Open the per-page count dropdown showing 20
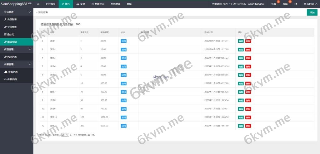Viewport: 320px width, 154px height. pyautogui.click(x=65, y=135)
